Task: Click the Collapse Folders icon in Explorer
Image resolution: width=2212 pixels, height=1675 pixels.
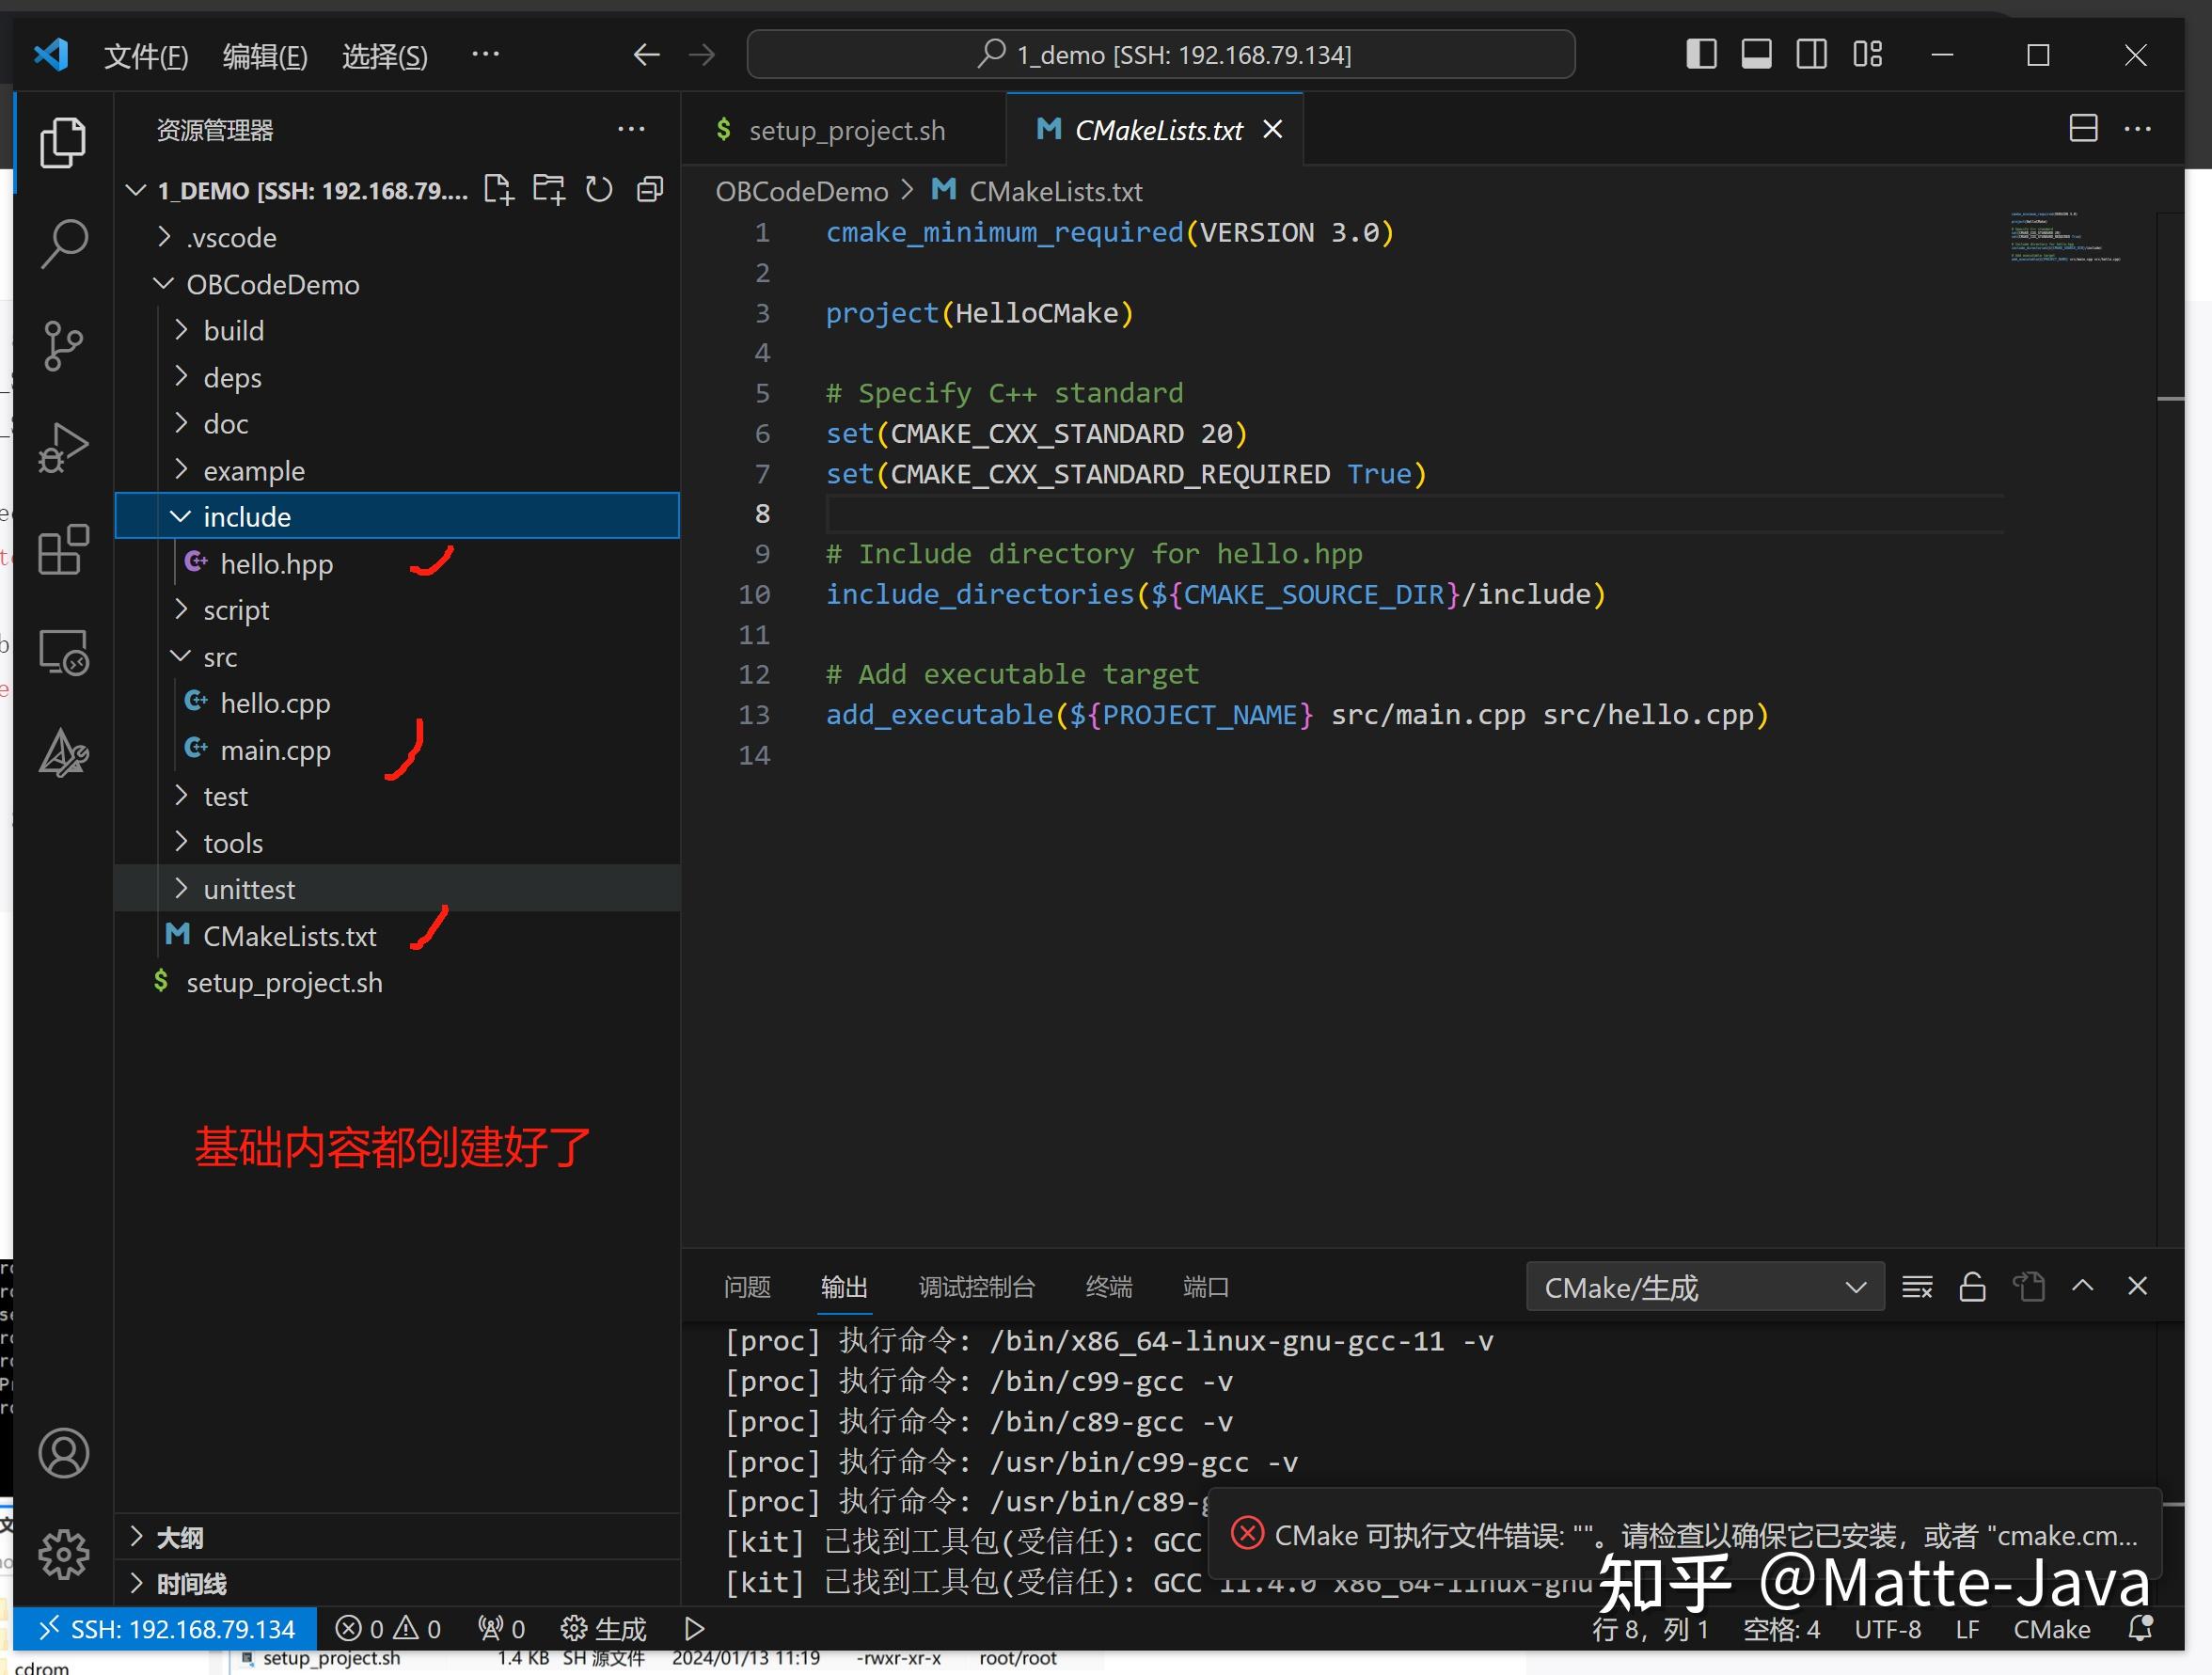Action: [649, 189]
